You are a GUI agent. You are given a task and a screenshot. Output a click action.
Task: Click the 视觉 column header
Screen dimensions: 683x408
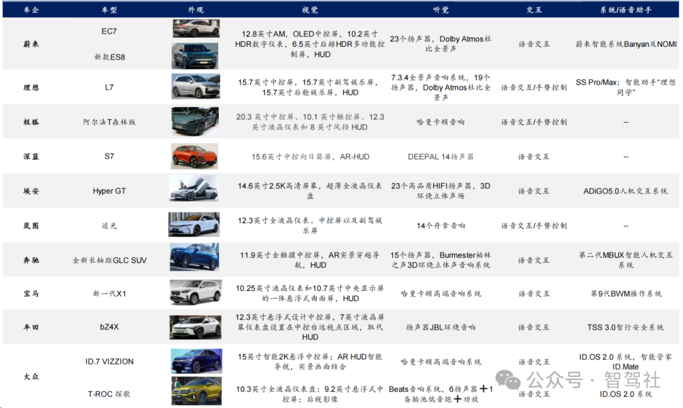310,9
